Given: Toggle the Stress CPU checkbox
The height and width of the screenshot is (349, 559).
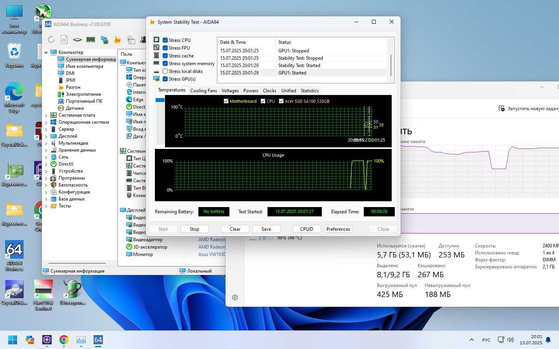Looking at the screenshot, I should coord(165,40).
